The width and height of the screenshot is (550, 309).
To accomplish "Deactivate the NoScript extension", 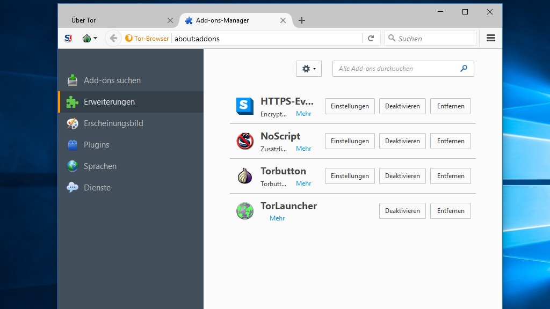I will pyautogui.click(x=402, y=141).
